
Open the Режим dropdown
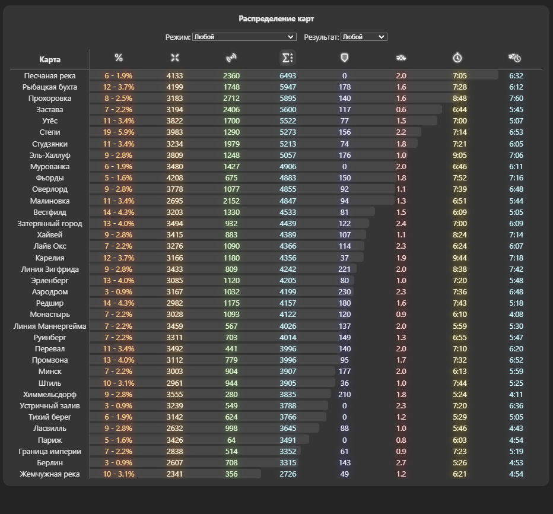[x=244, y=37]
